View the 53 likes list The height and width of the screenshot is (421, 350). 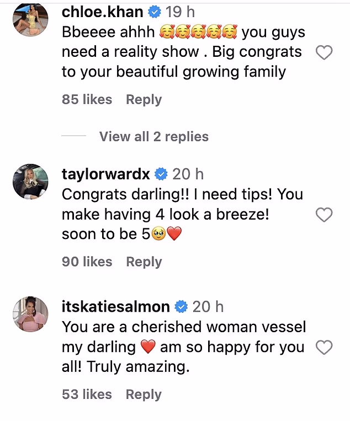coord(87,395)
